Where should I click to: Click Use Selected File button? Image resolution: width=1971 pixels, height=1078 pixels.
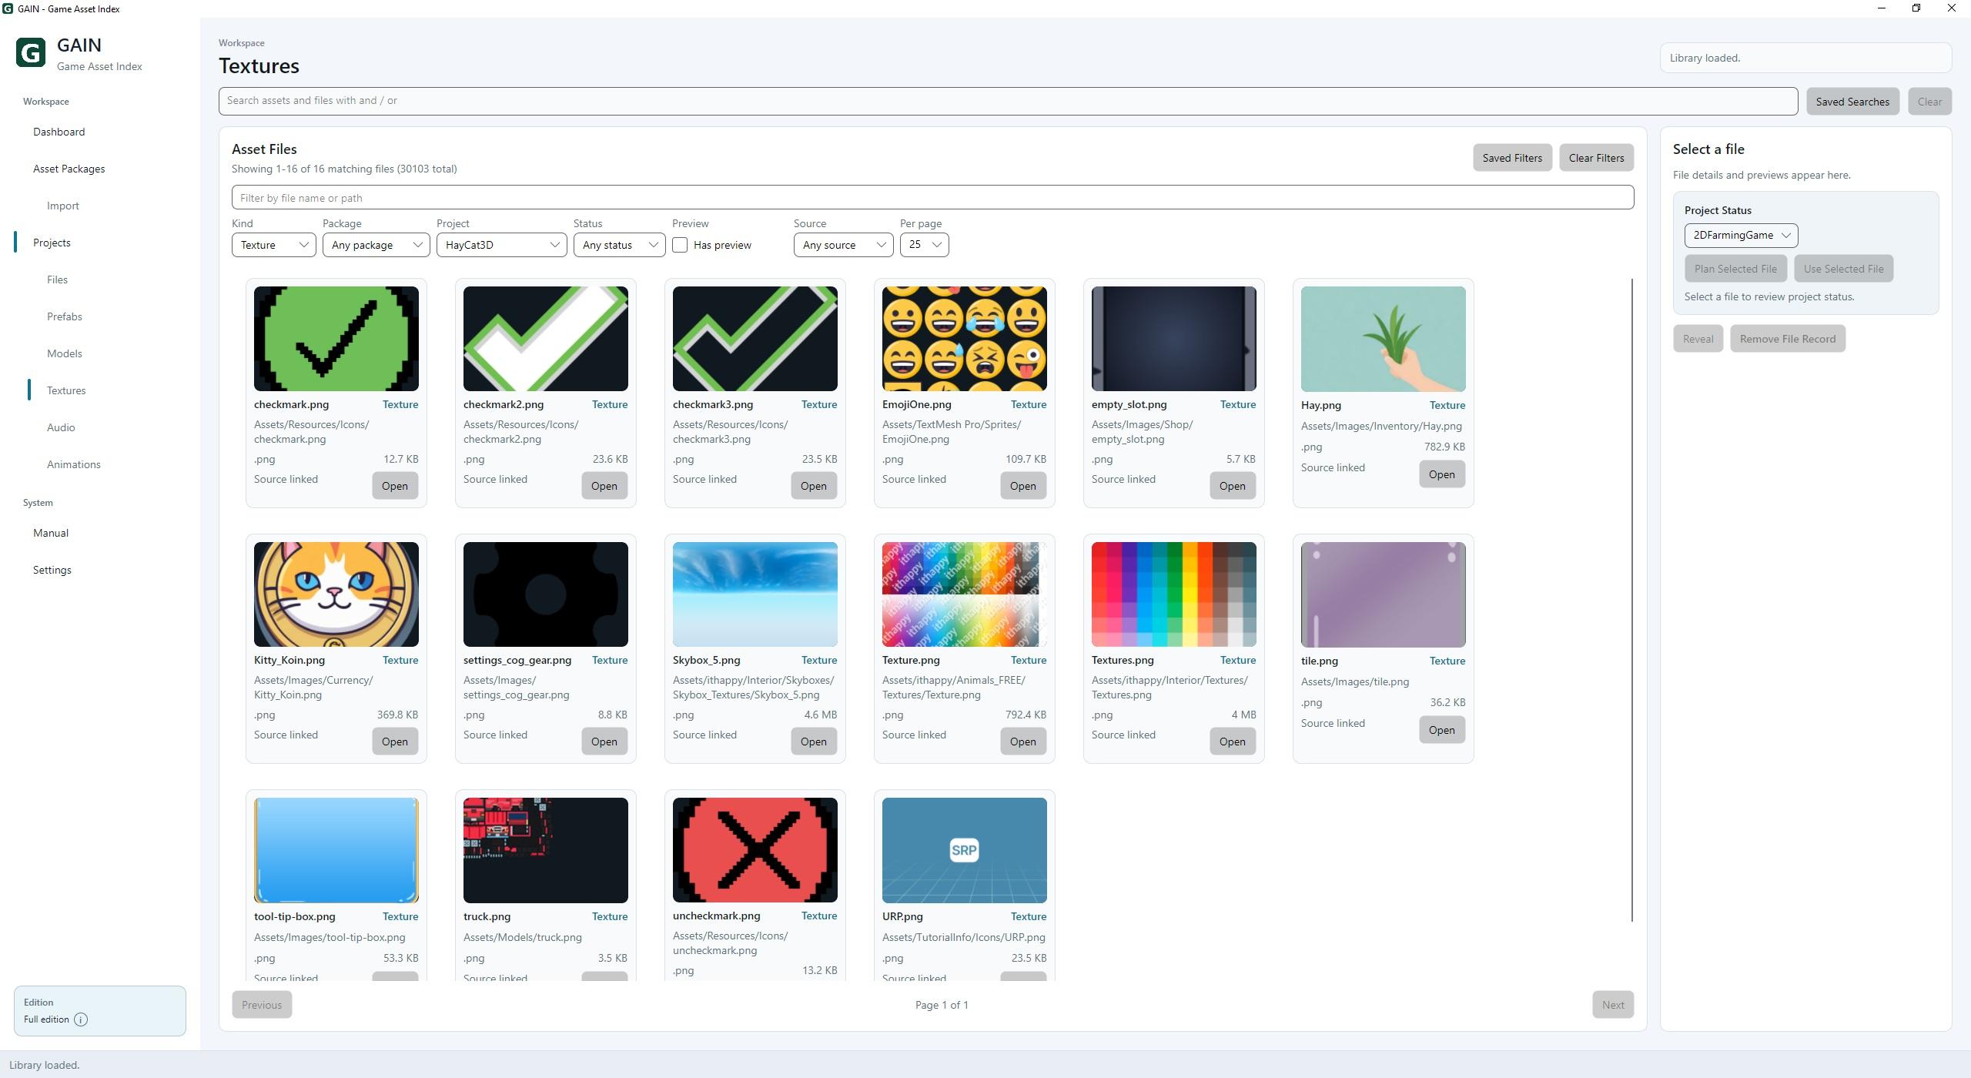[x=1843, y=269]
